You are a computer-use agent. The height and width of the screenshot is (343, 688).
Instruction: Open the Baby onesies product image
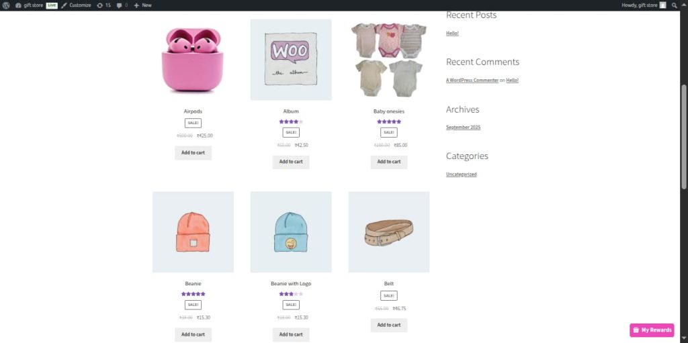click(x=389, y=60)
